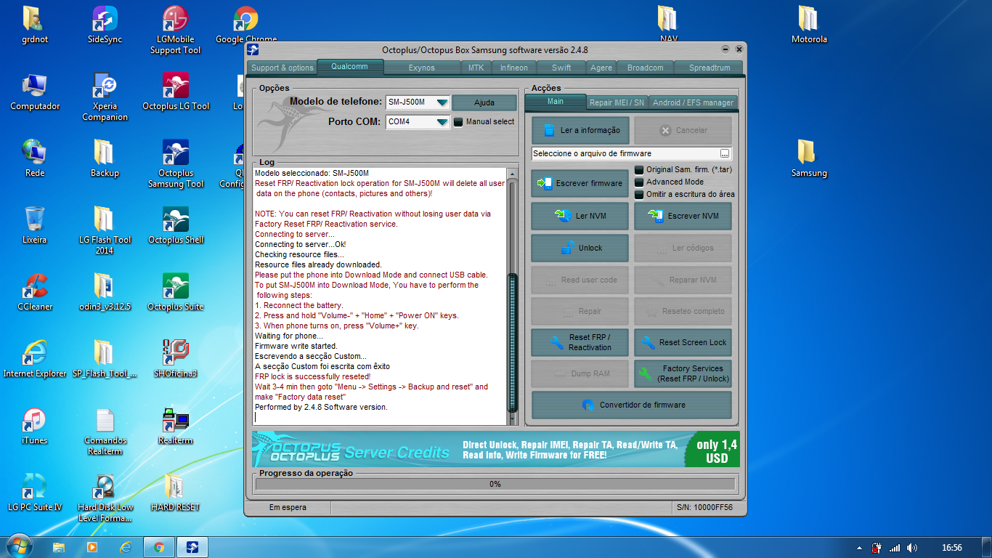Toggle Omitir a escritura da área checkbox

click(639, 194)
